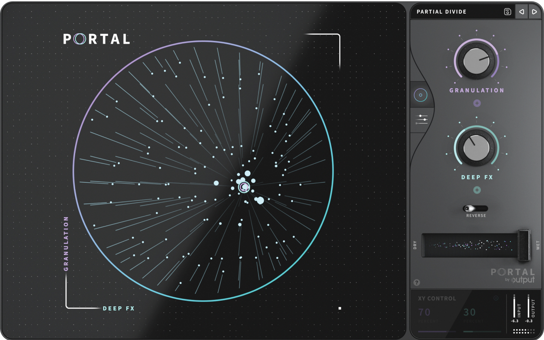The height and width of the screenshot is (340, 544).
Task: Click the modulation plus icon under Granulation
Action: point(477,102)
